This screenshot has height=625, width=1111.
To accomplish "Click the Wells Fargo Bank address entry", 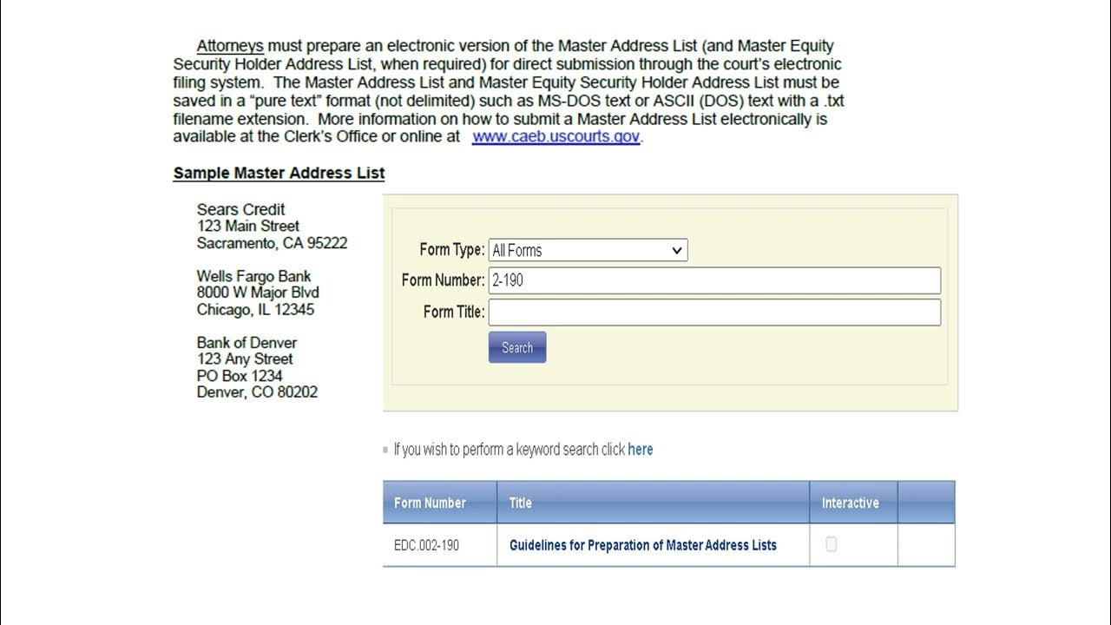I will tap(253, 276).
